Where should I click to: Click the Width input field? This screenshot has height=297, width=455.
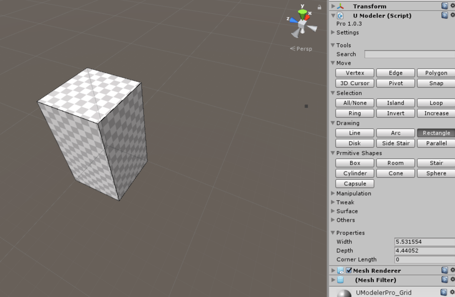(x=424, y=242)
